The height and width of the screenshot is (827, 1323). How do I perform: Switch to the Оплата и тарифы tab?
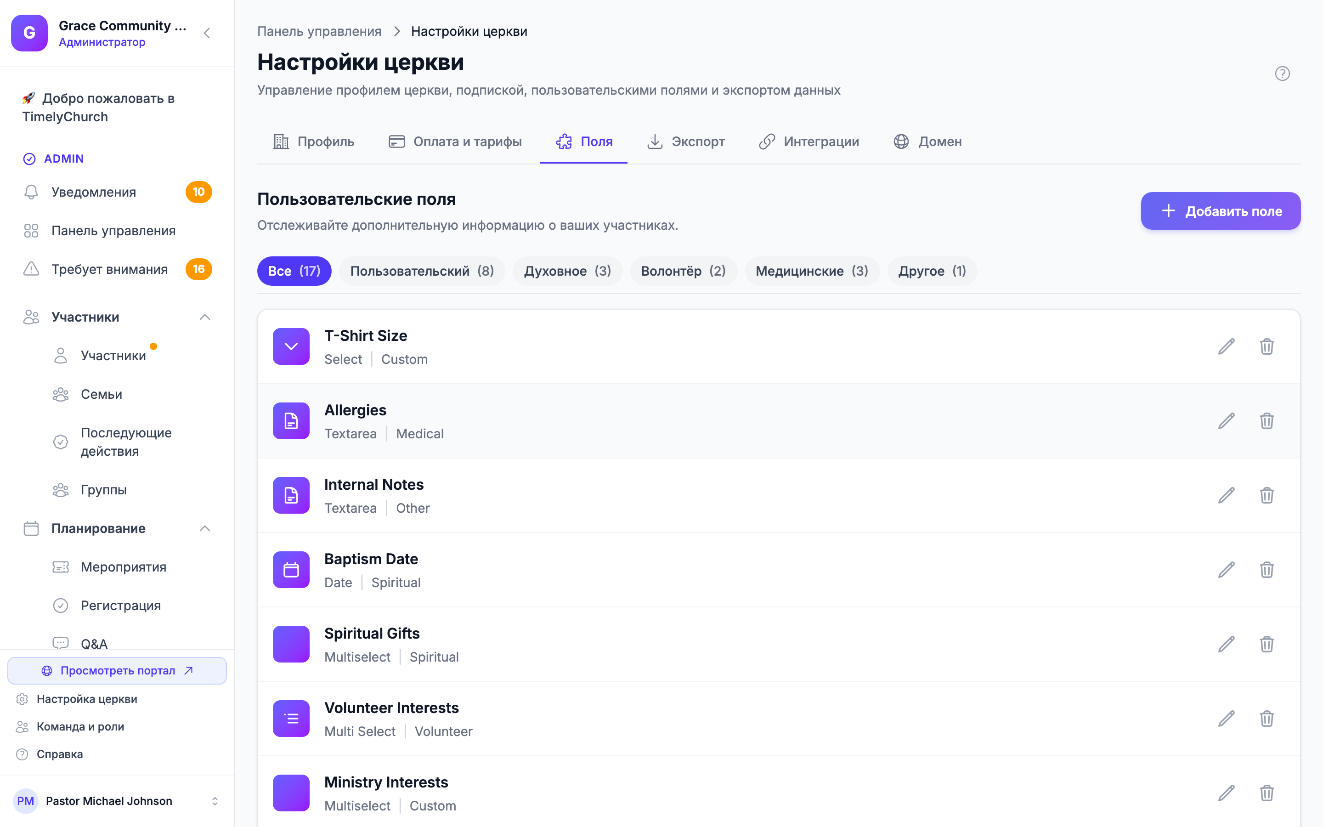point(455,142)
